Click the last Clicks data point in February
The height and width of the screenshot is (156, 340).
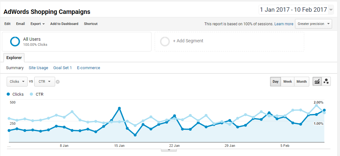click(x=324, y=110)
